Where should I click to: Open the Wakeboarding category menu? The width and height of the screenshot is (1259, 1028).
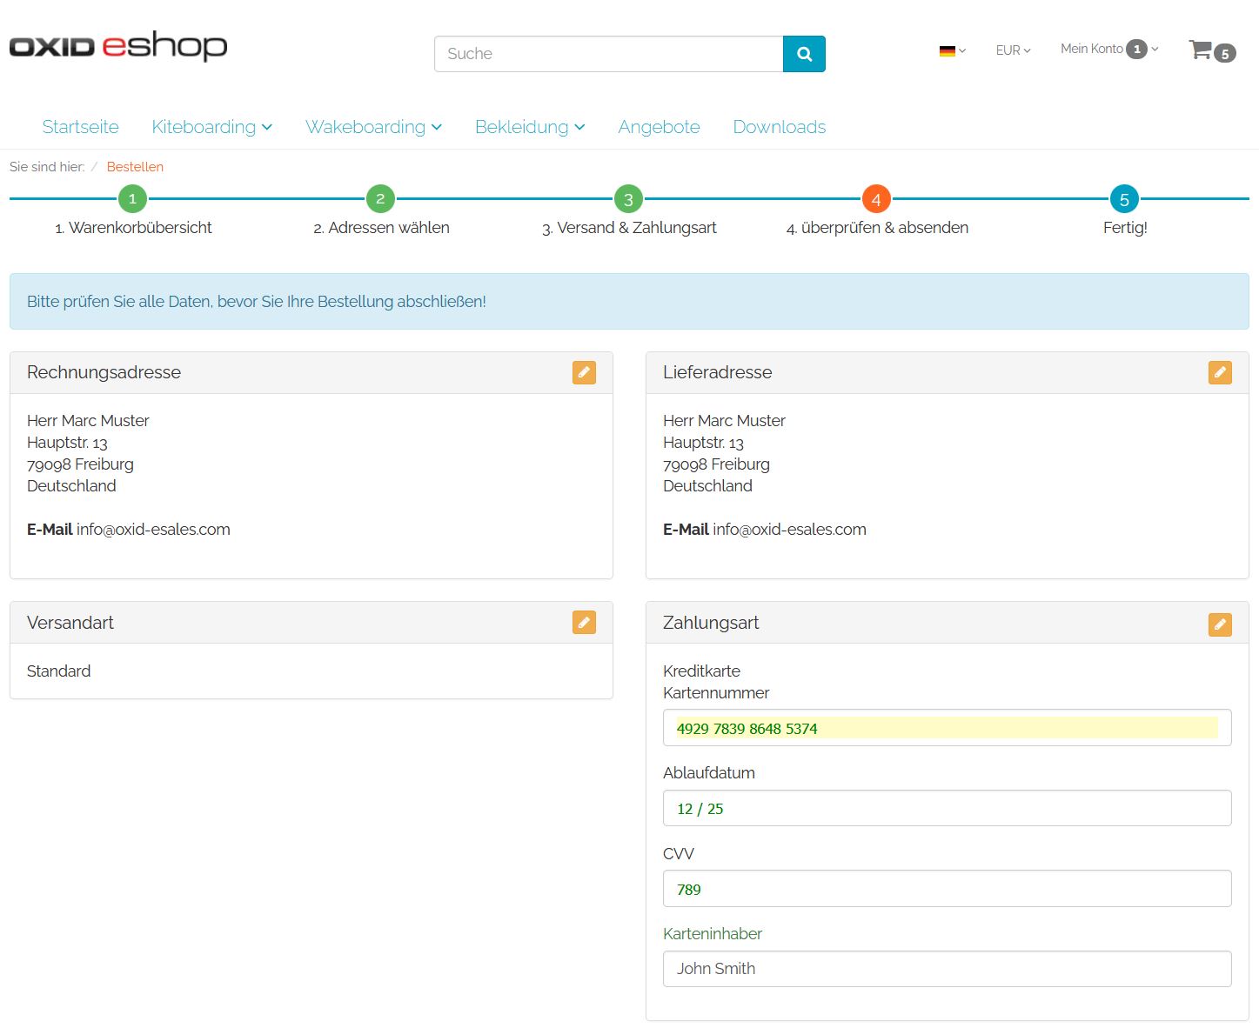[373, 127]
